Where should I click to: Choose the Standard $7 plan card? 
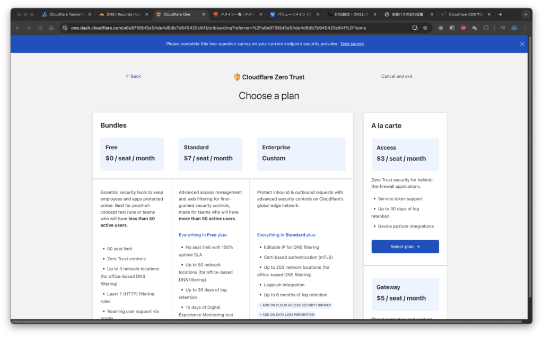210,154
